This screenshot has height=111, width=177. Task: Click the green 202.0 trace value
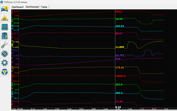[x=119, y=84]
